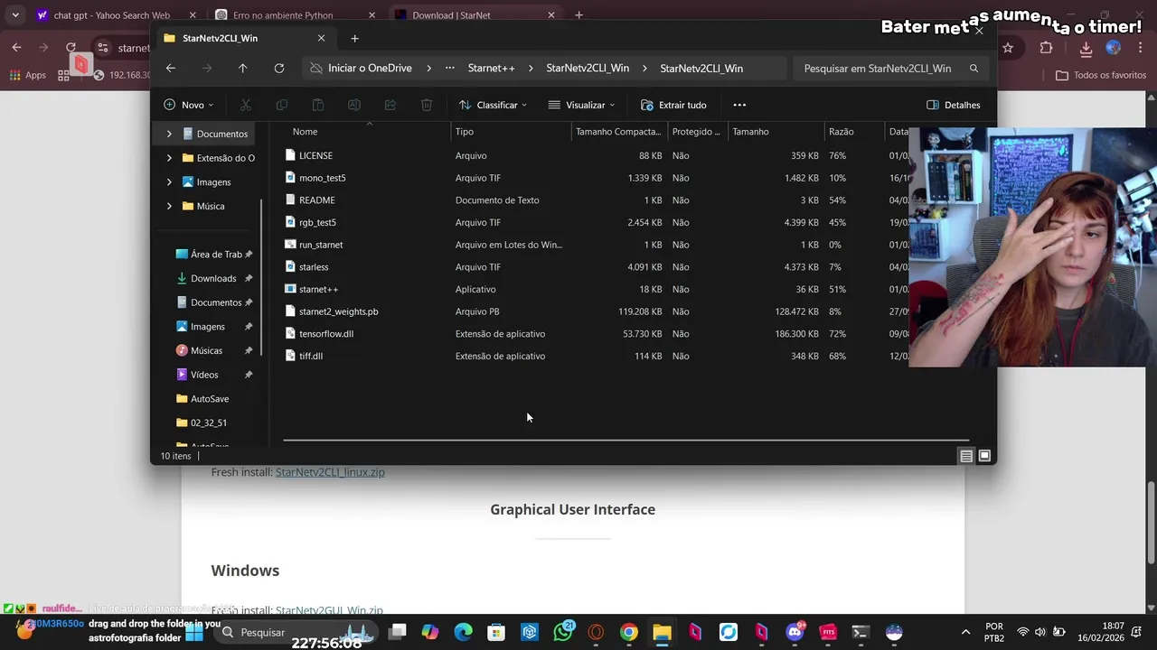Click Extrair tudo button
This screenshot has height=650, width=1157.
pos(673,105)
